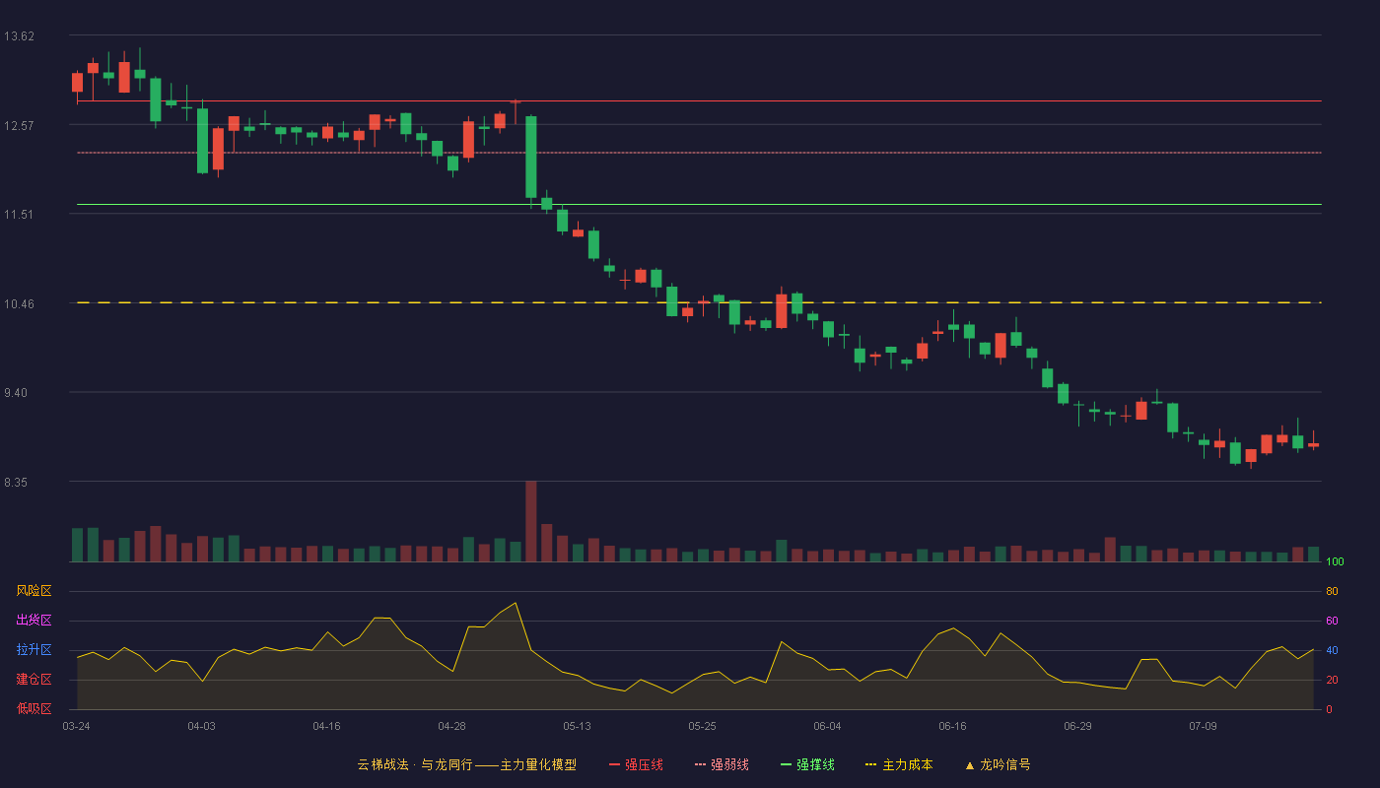Image resolution: width=1380 pixels, height=788 pixels.
Task: Toggle the 主力成本 legend entry
Action: 899,764
